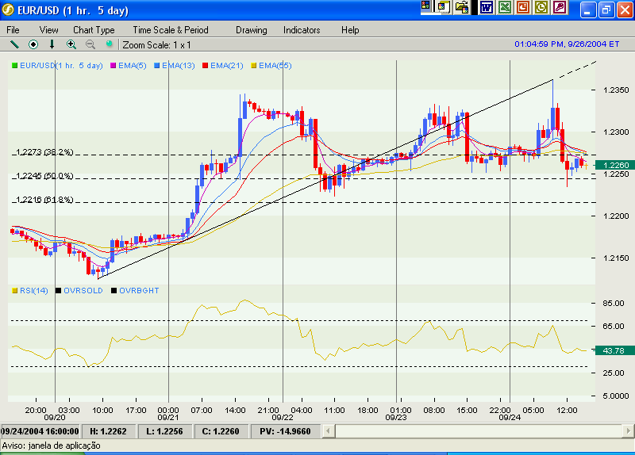
Task: Click the EMA(55) legend label
Action: coord(275,66)
